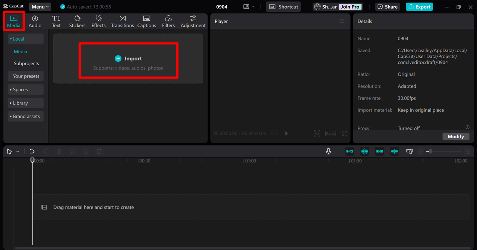Open the layout switch dropdown
The width and height of the screenshot is (477, 250).
tap(249, 7)
